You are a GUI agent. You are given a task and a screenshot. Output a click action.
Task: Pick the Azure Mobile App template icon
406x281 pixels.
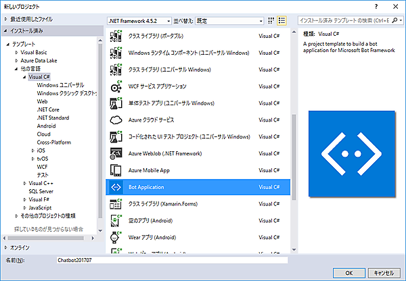tap(115, 170)
